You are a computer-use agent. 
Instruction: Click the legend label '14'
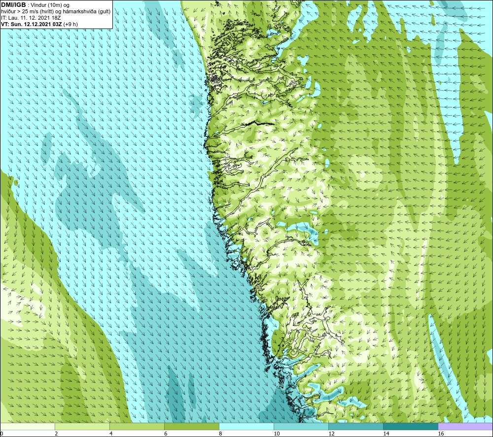[386, 434]
